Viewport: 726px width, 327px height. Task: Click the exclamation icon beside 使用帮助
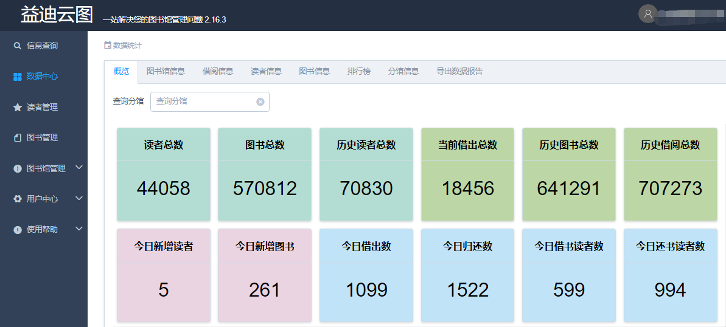(x=18, y=230)
